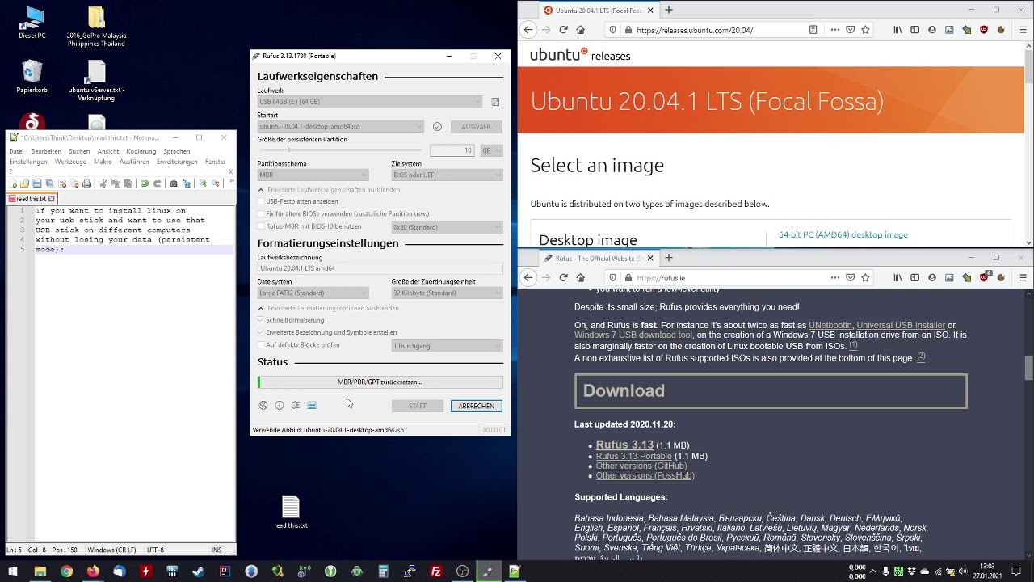This screenshot has height=582, width=1034.
Task: Click Other versions (GitHub) link
Action: tap(641, 466)
